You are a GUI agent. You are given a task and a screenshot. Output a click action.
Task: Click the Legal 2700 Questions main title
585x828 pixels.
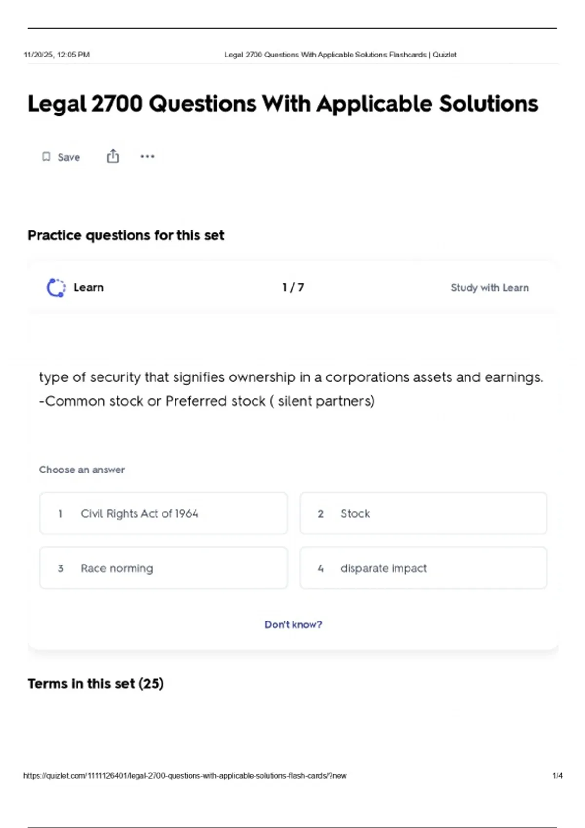(x=283, y=104)
